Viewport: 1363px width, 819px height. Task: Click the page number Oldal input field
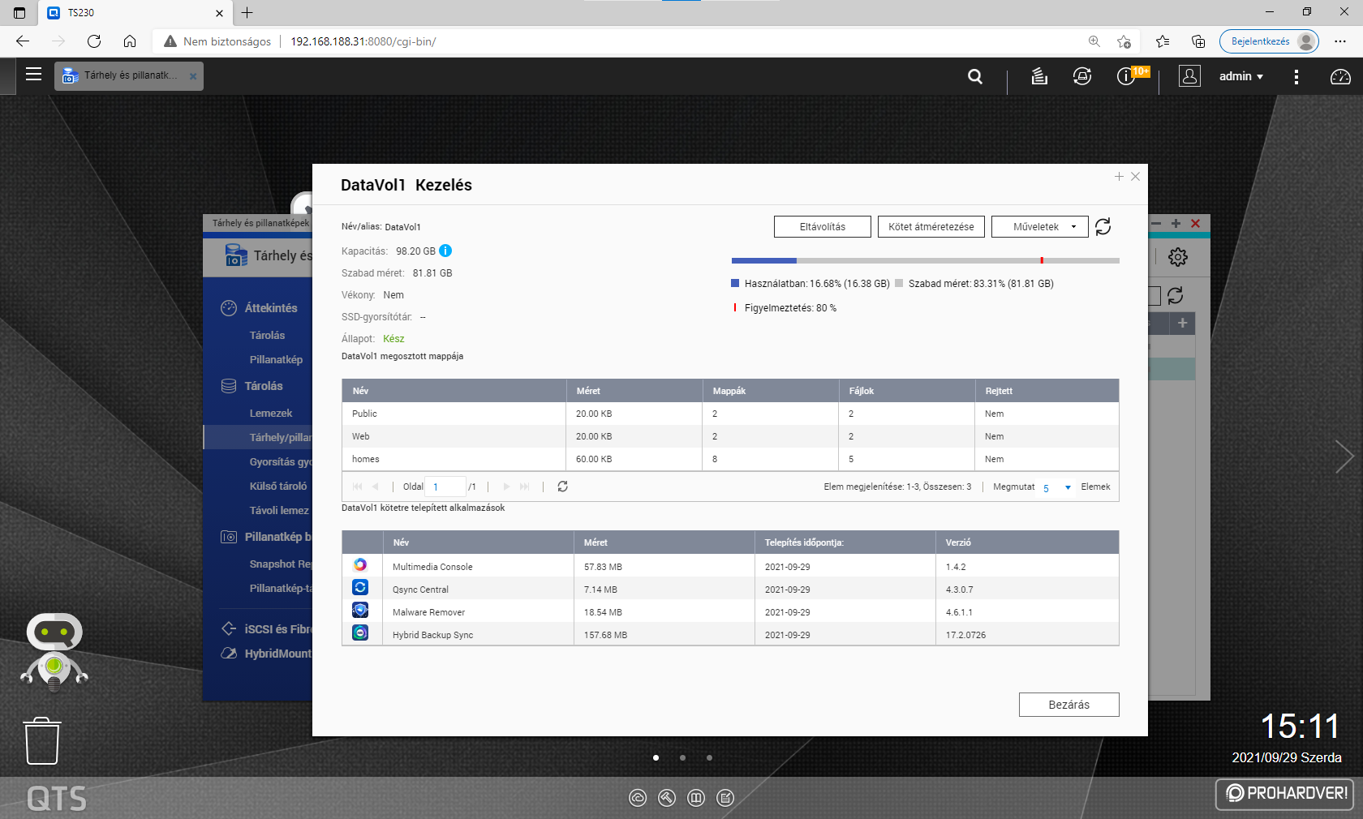pyautogui.click(x=445, y=487)
